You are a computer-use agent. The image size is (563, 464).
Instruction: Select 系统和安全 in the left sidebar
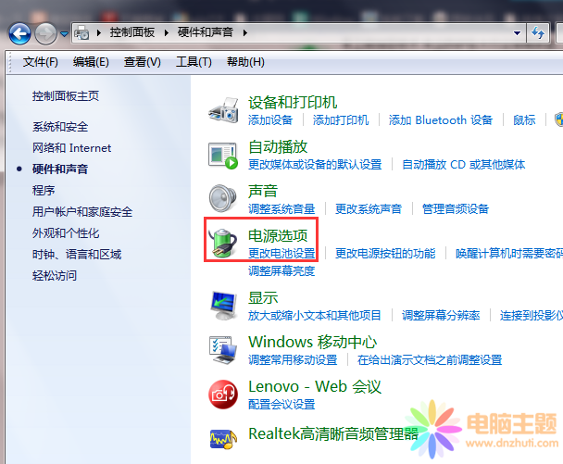pyautogui.click(x=60, y=127)
